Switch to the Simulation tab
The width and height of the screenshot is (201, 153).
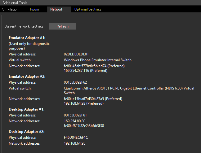tap(11, 9)
